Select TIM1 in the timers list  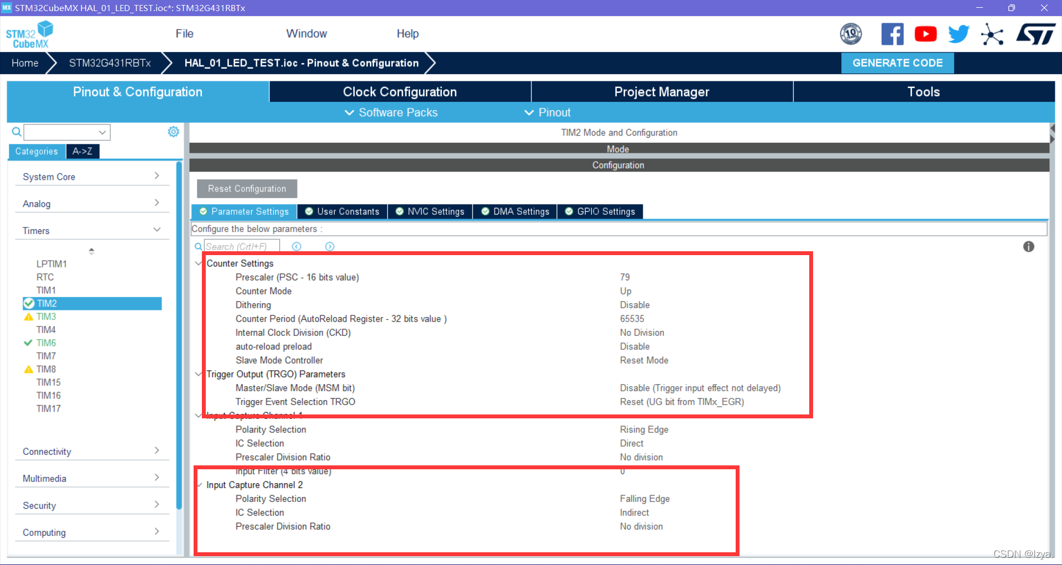click(x=46, y=291)
